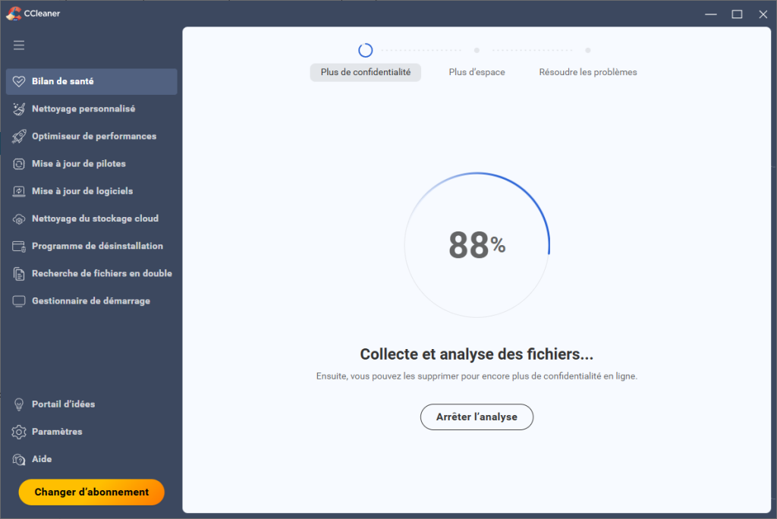This screenshot has height=519, width=777.
Task: Click the Programme de désinstallation icon
Action: [x=19, y=247]
